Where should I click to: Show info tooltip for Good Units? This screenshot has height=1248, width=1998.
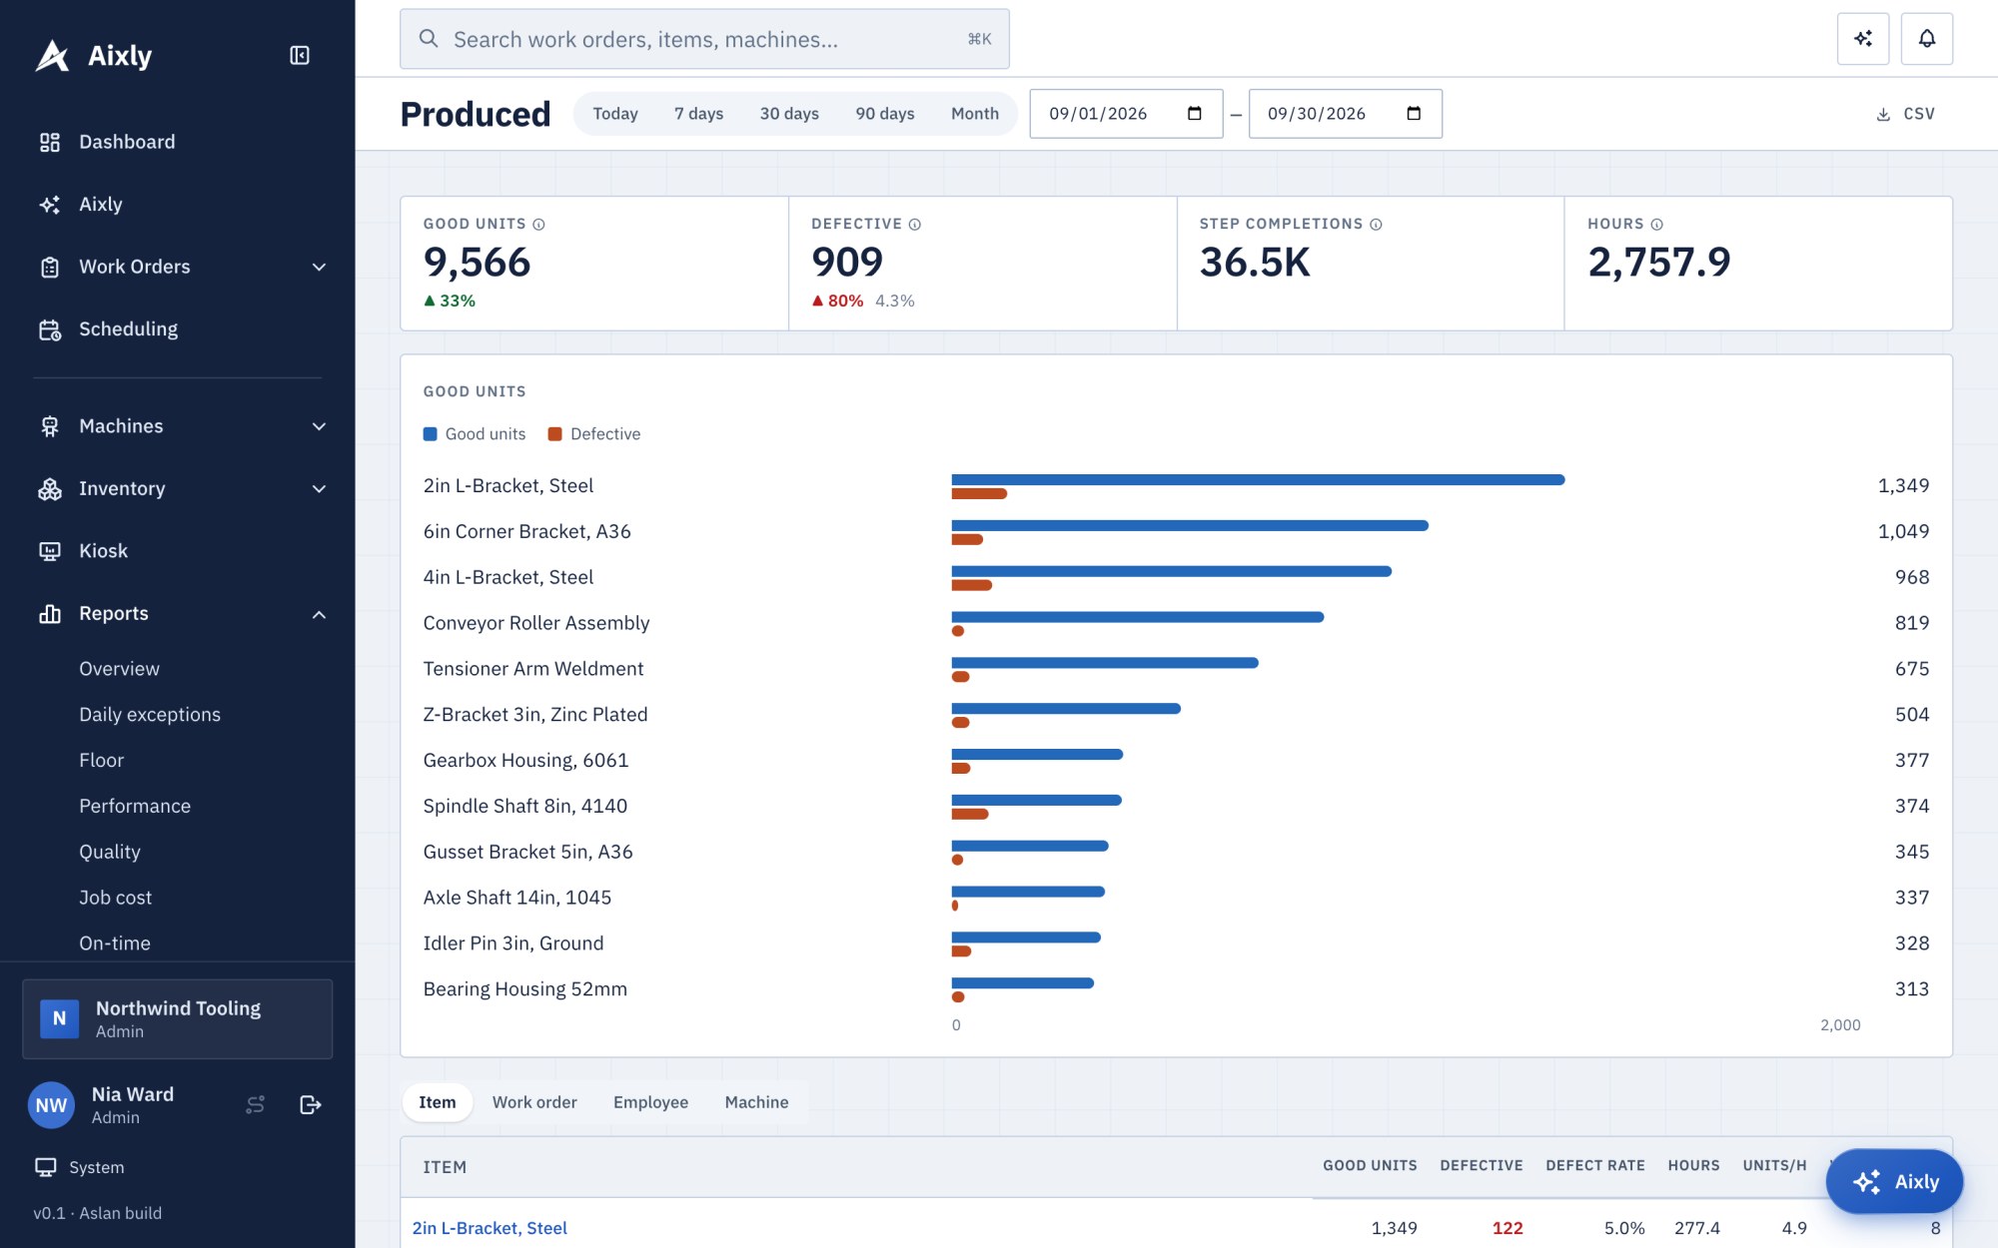tap(538, 225)
